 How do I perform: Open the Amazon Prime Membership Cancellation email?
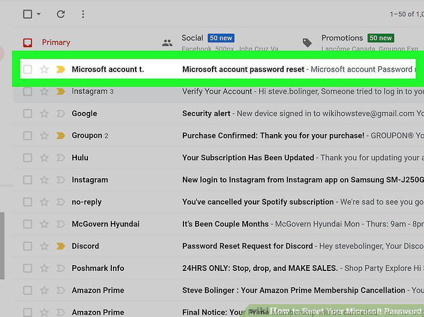[218, 291]
